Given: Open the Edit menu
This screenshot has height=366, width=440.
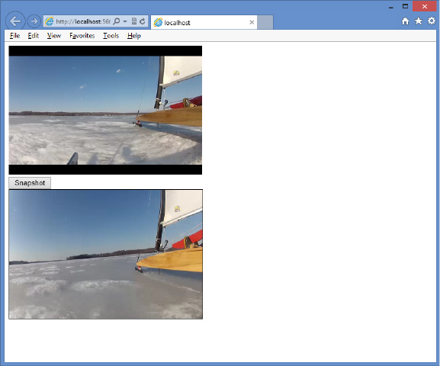Looking at the screenshot, I should [33, 36].
